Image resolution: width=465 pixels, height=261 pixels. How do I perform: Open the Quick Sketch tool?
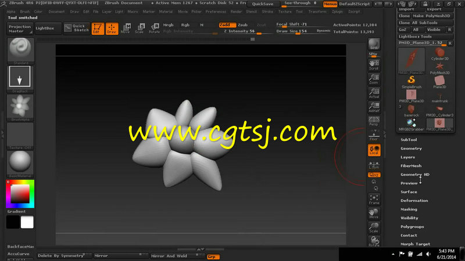77,28
